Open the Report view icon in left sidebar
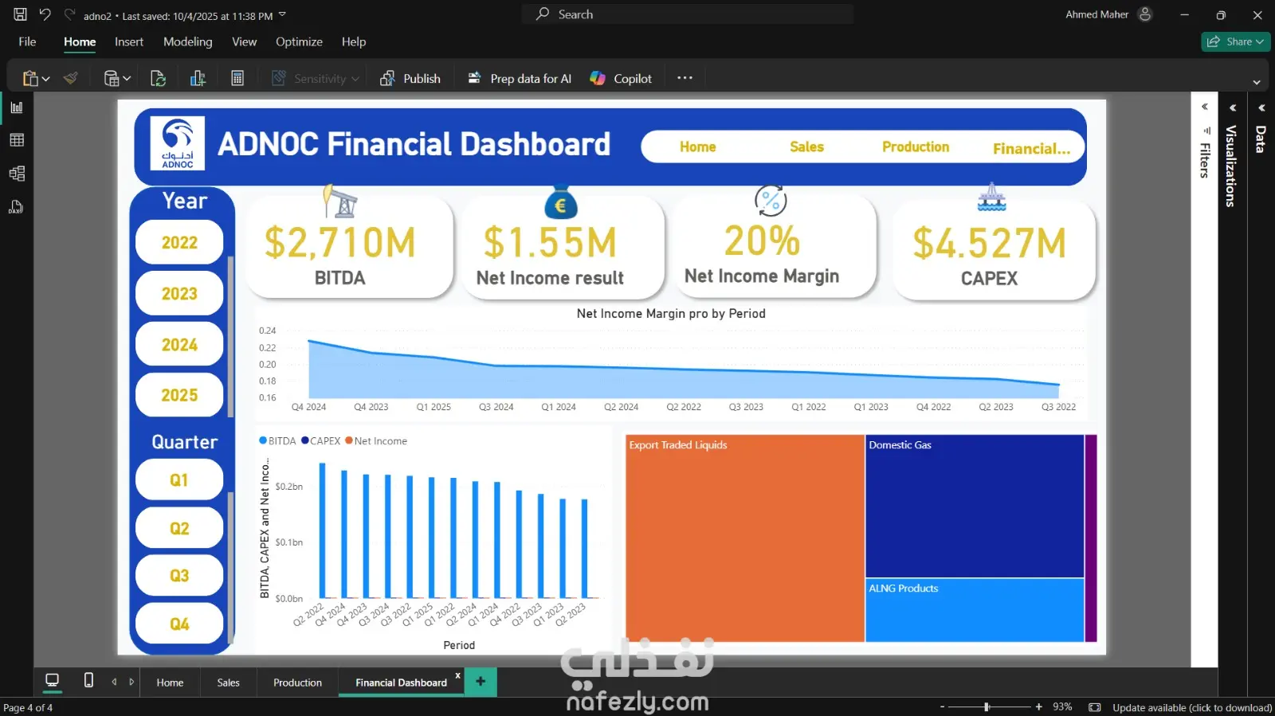Screen dimensions: 1275x716 pos(17,108)
